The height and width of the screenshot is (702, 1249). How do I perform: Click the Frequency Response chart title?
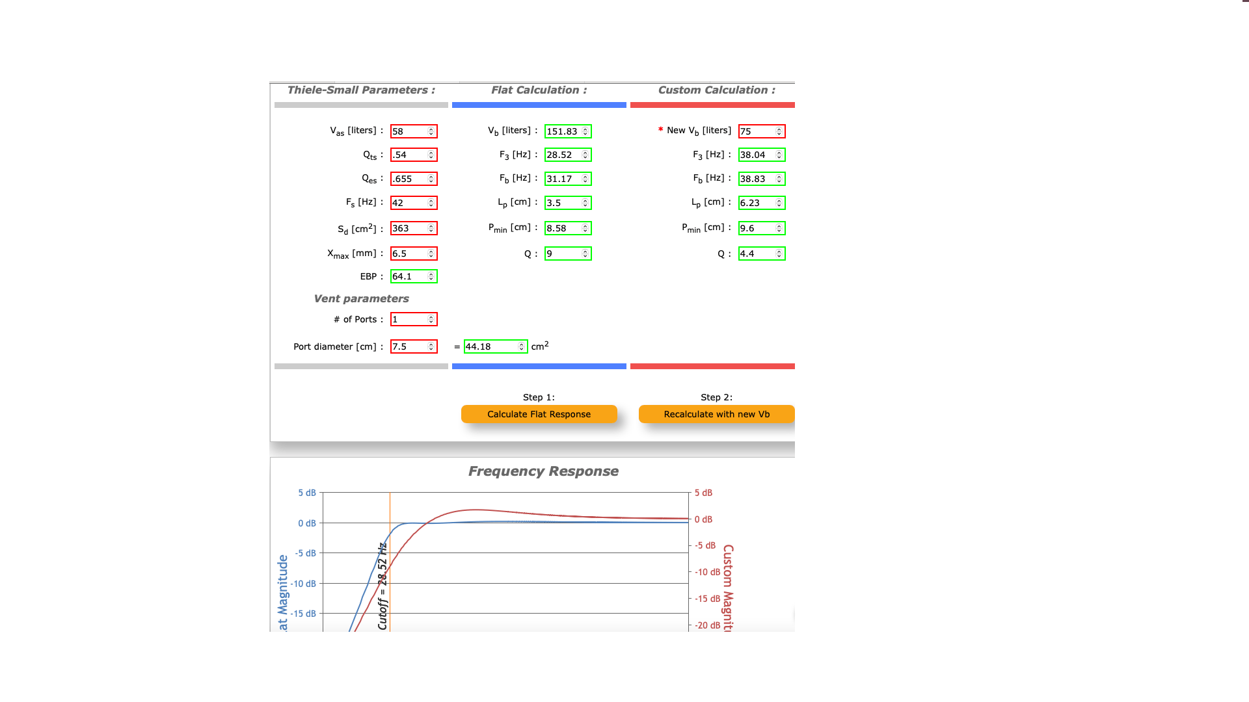[x=543, y=471]
